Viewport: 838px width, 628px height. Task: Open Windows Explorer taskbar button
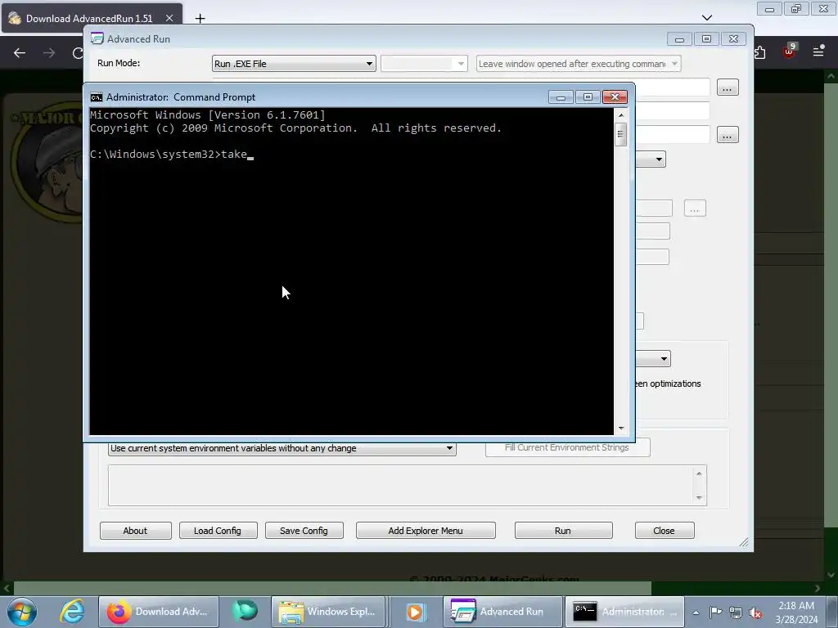pyautogui.click(x=328, y=612)
